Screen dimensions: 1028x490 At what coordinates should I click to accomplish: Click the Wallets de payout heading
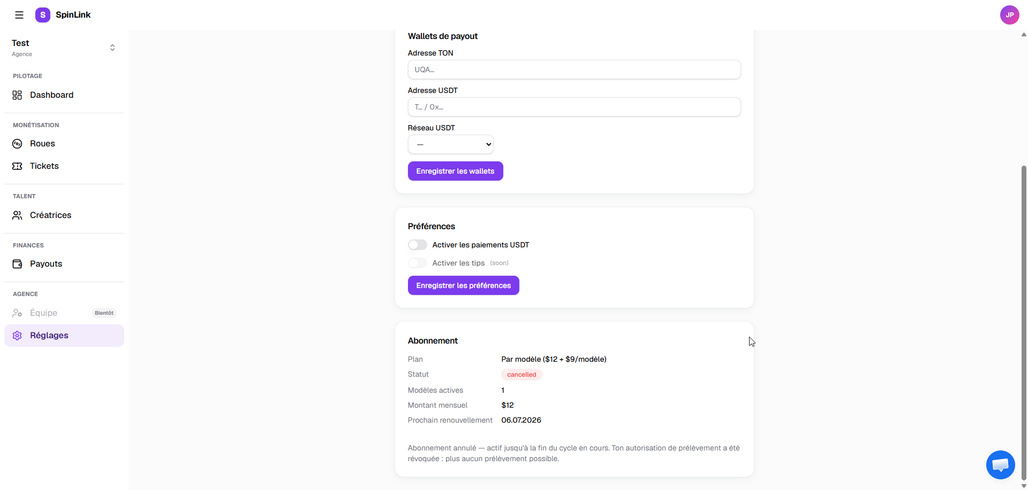pos(442,36)
